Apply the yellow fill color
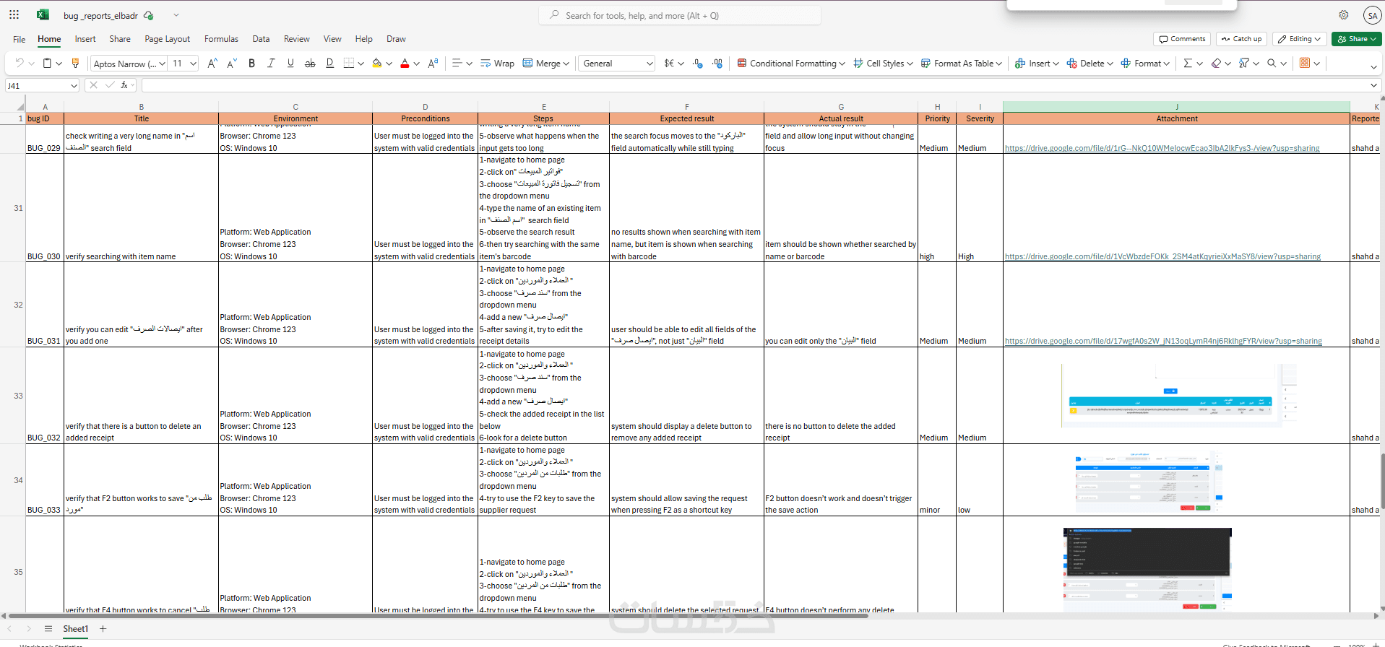Screen dimensions: 1385x647 coord(376,64)
